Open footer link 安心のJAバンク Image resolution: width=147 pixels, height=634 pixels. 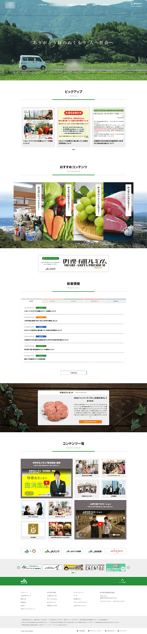51,602
